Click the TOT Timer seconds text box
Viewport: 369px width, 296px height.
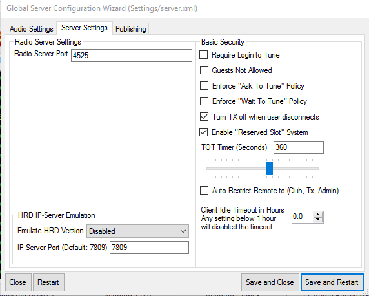tap(299, 147)
